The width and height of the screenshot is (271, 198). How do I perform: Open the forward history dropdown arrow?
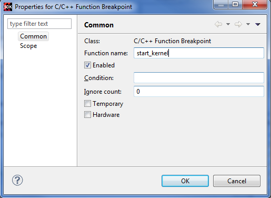pyautogui.click(x=248, y=24)
